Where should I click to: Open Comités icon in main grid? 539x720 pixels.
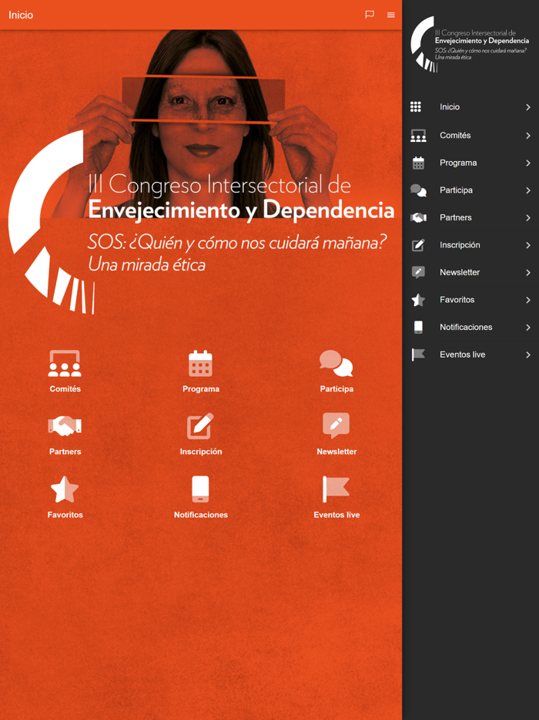(x=65, y=364)
